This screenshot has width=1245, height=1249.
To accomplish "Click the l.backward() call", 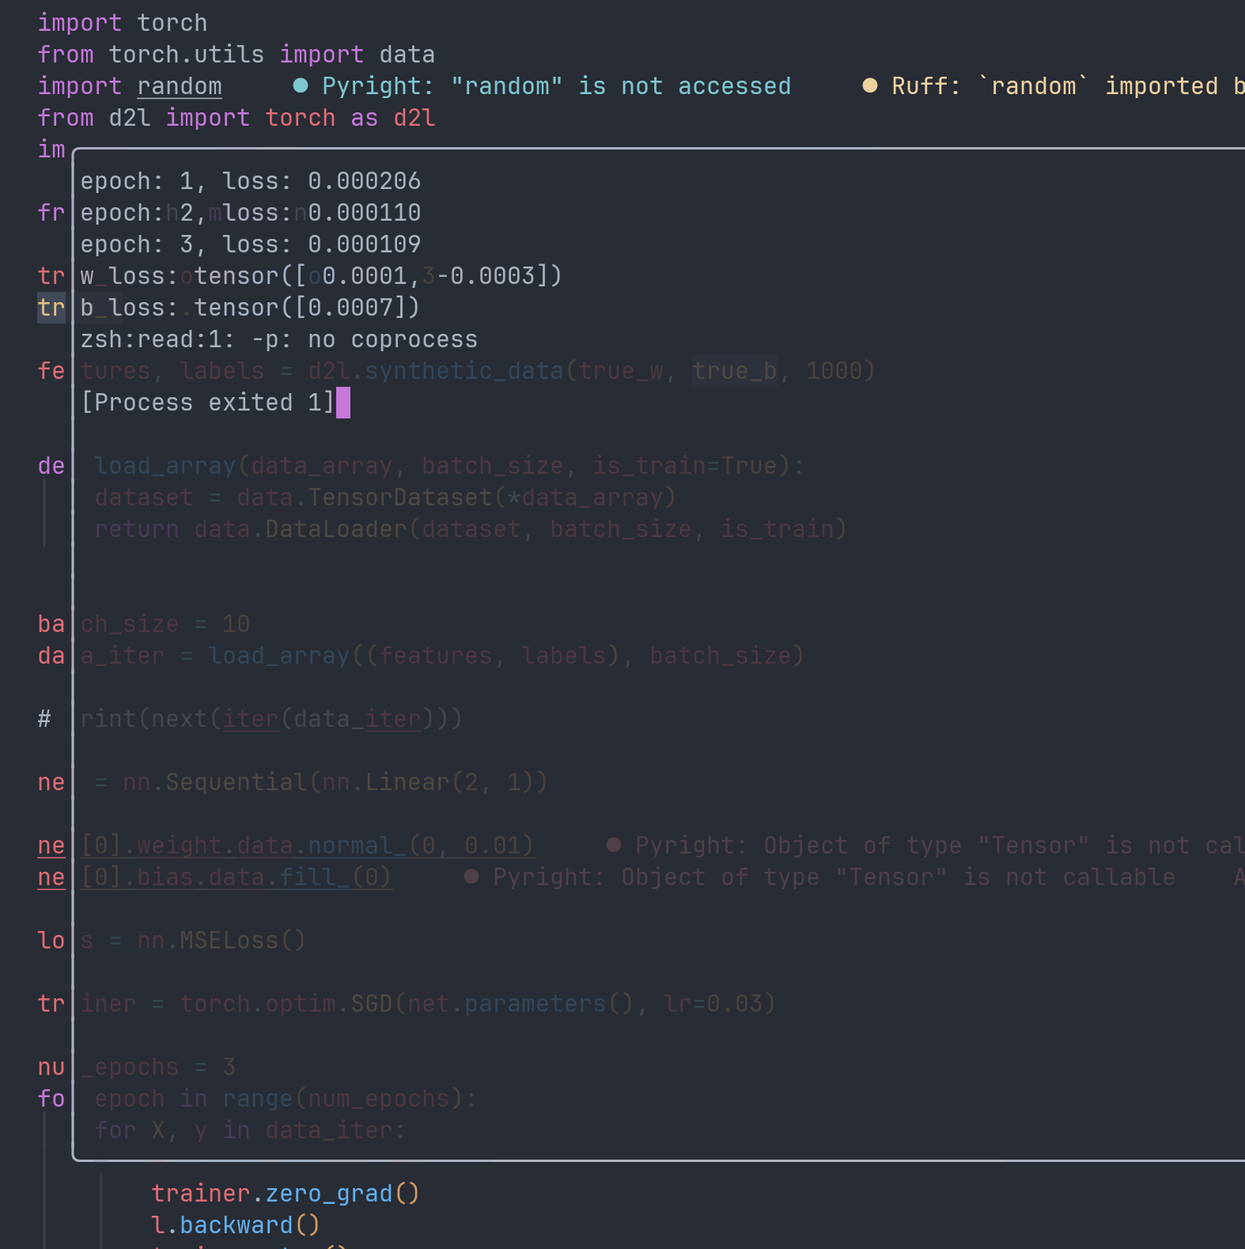I will tap(236, 1224).
